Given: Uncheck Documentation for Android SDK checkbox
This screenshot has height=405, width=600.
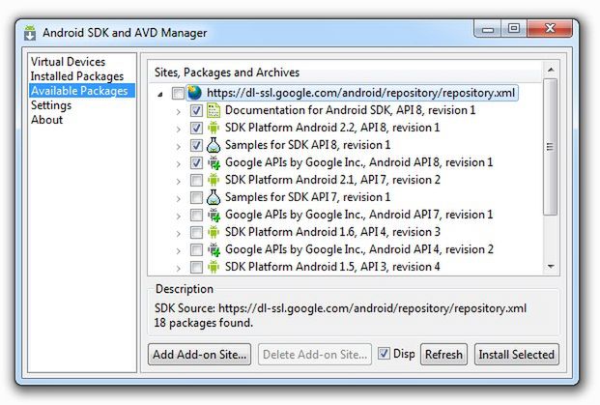Looking at the screenshot, I should [196, 111].
